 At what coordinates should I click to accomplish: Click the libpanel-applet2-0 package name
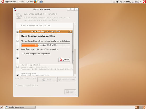(x=30, y=65)
